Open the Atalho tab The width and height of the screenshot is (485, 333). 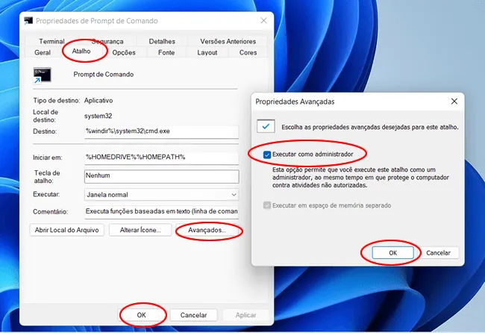81,52
